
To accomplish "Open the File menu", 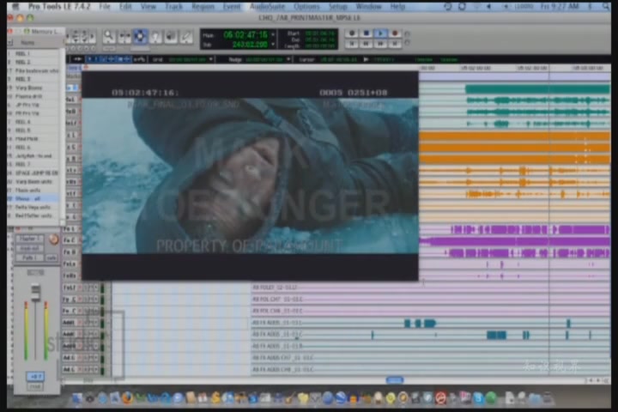I will (x=105, y=6).
